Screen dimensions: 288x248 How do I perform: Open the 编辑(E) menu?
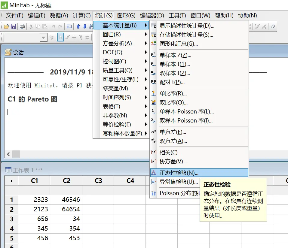[x=37, y=15]
